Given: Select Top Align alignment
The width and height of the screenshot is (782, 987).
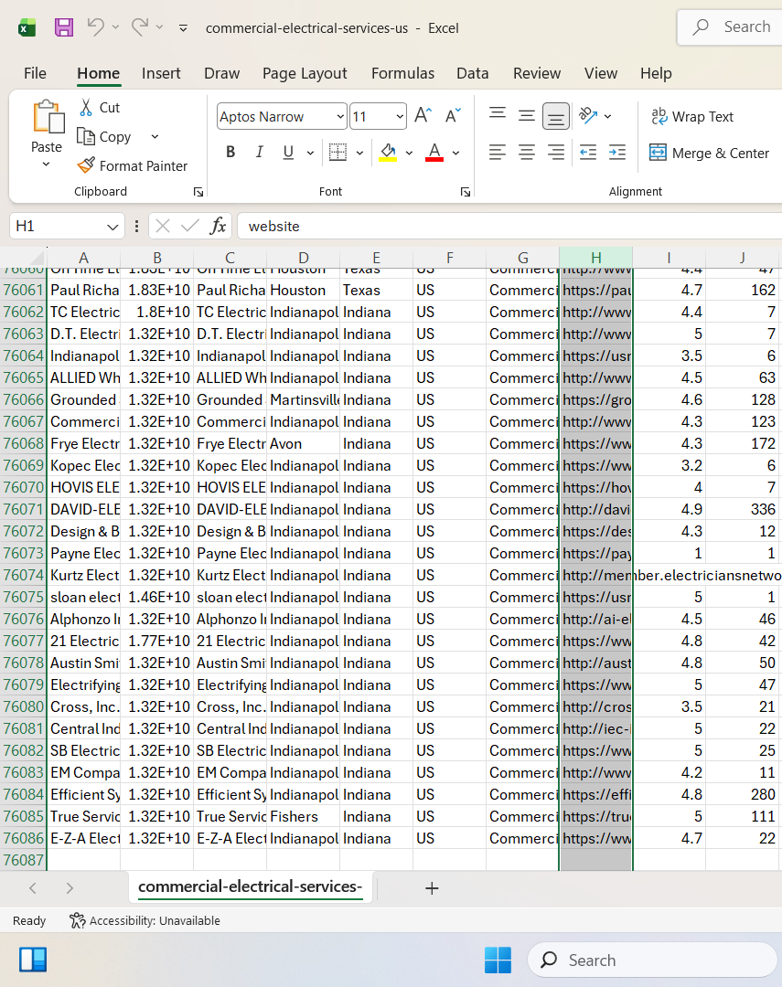Looking at the screenshot, I should (498, 115).
